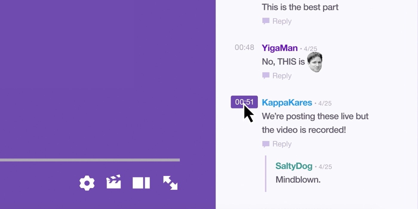Click SaltyDog's "Mindblown." reply text
Screen dimensions: 418x209
coord(298,180)
